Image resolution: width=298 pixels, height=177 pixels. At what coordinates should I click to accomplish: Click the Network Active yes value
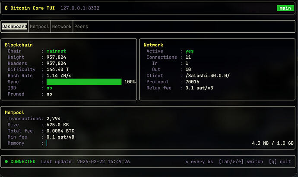(189, 51)
